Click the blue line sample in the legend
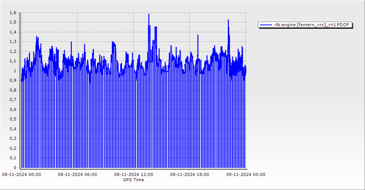365x190 pixels. pyautogui.click(x=266, y=25)
